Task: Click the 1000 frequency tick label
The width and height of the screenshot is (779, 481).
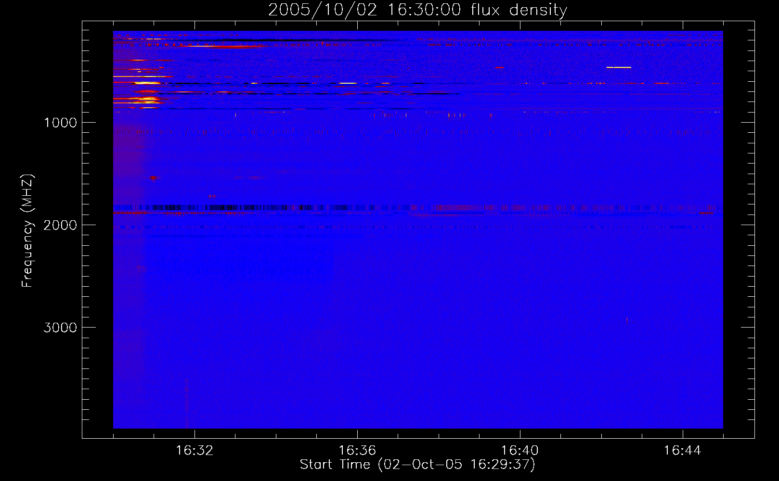Action: (60, 123)
